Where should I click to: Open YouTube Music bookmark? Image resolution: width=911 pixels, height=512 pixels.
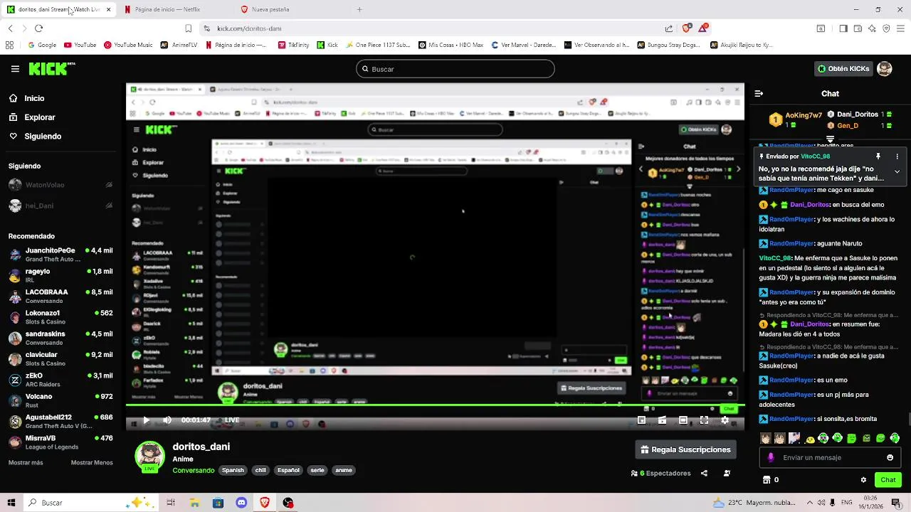tap(129, 45)
